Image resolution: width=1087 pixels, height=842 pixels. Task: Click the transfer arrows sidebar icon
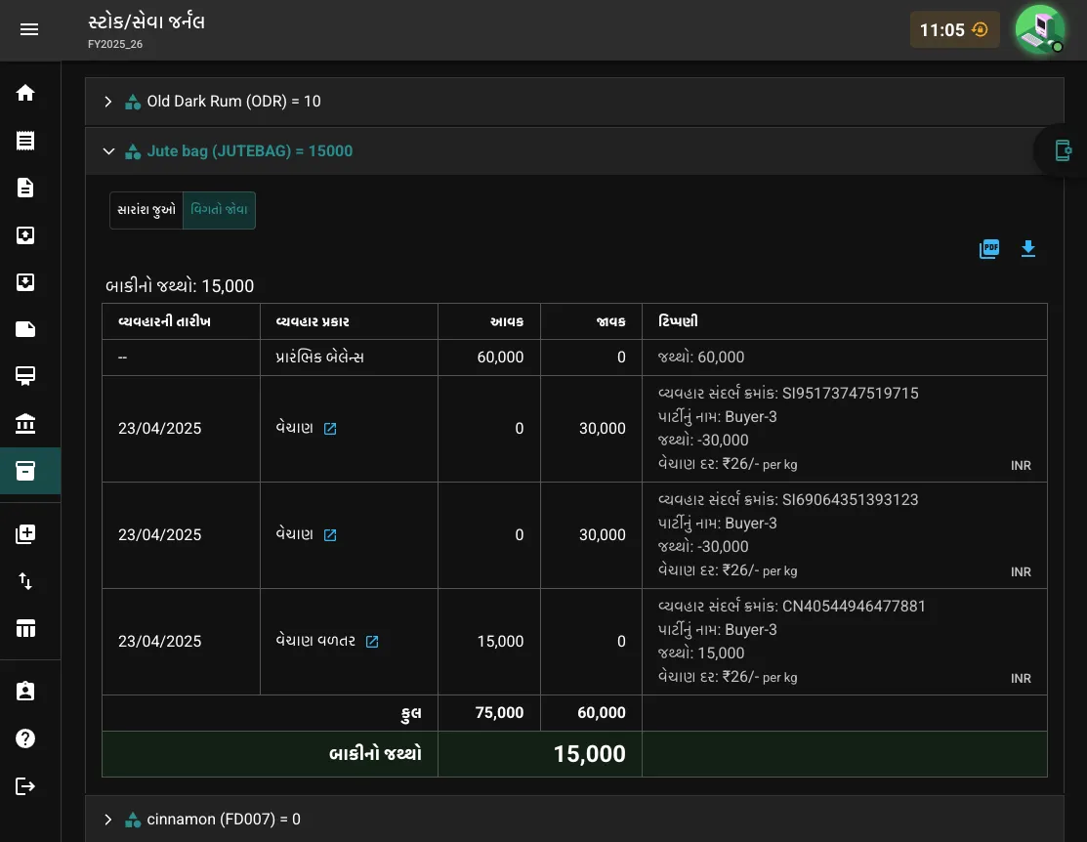point(25,581)
